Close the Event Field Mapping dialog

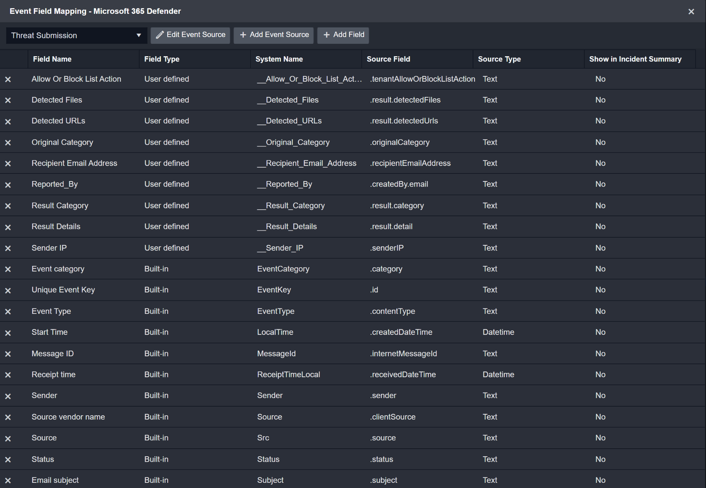tap(691, 11)
